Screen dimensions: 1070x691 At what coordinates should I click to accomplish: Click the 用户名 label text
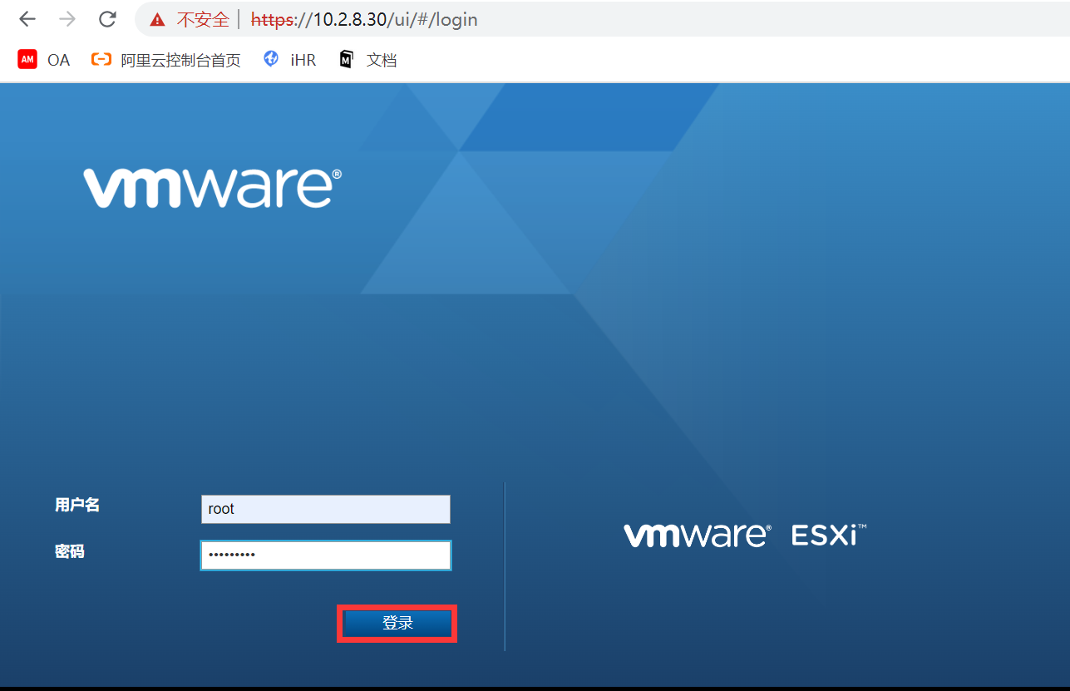tap(77, 505)
